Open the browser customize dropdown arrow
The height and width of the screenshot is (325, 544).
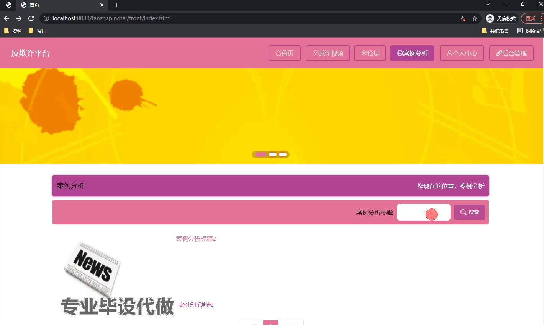(x=488, y=3)
